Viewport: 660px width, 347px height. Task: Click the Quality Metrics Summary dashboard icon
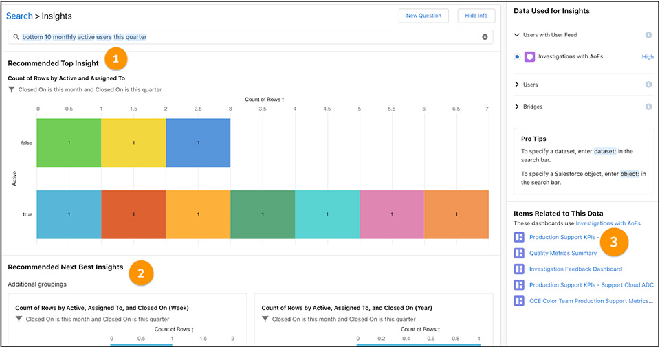pos(519,253)
